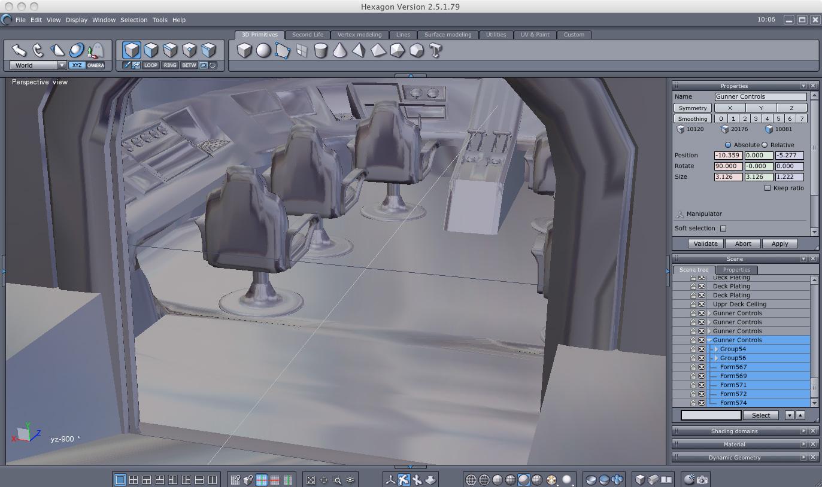Click the Validate button
The image size is (822, 487).
pyautogui.click(x=705, y=244)
